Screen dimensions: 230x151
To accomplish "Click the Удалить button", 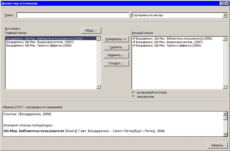I will tap(116, 47).
